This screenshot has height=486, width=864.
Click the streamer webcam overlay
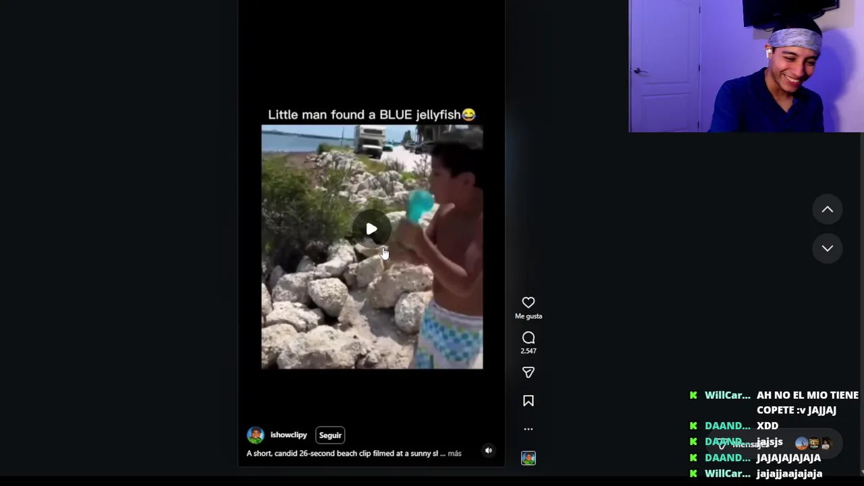pyautogui.click(x=746, y=66)
